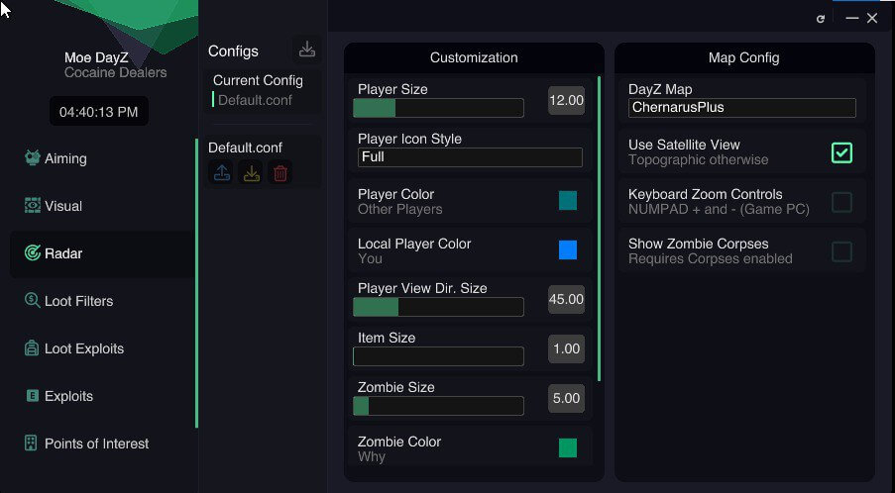The width and height of the screenshot is (895, 493).
Task: Disable the Use Satellite View checkbox
Action: pos(841,152)
